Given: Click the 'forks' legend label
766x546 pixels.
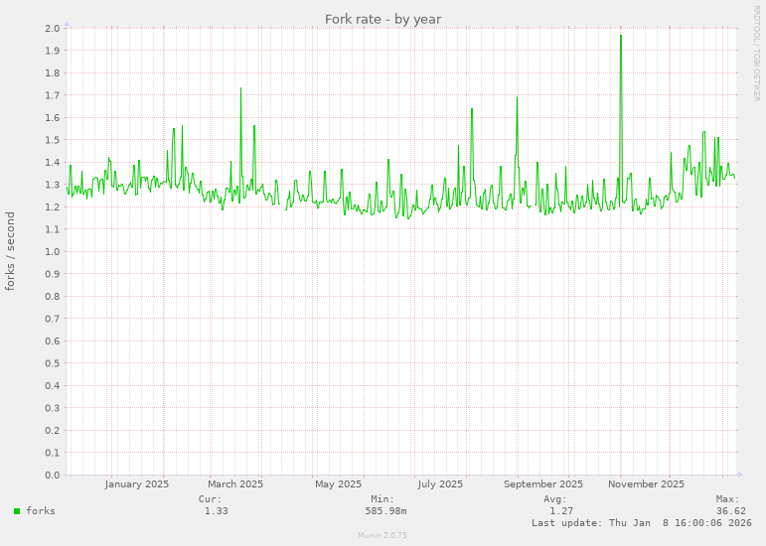Looking at the screenshot, I should pos(41,511).
